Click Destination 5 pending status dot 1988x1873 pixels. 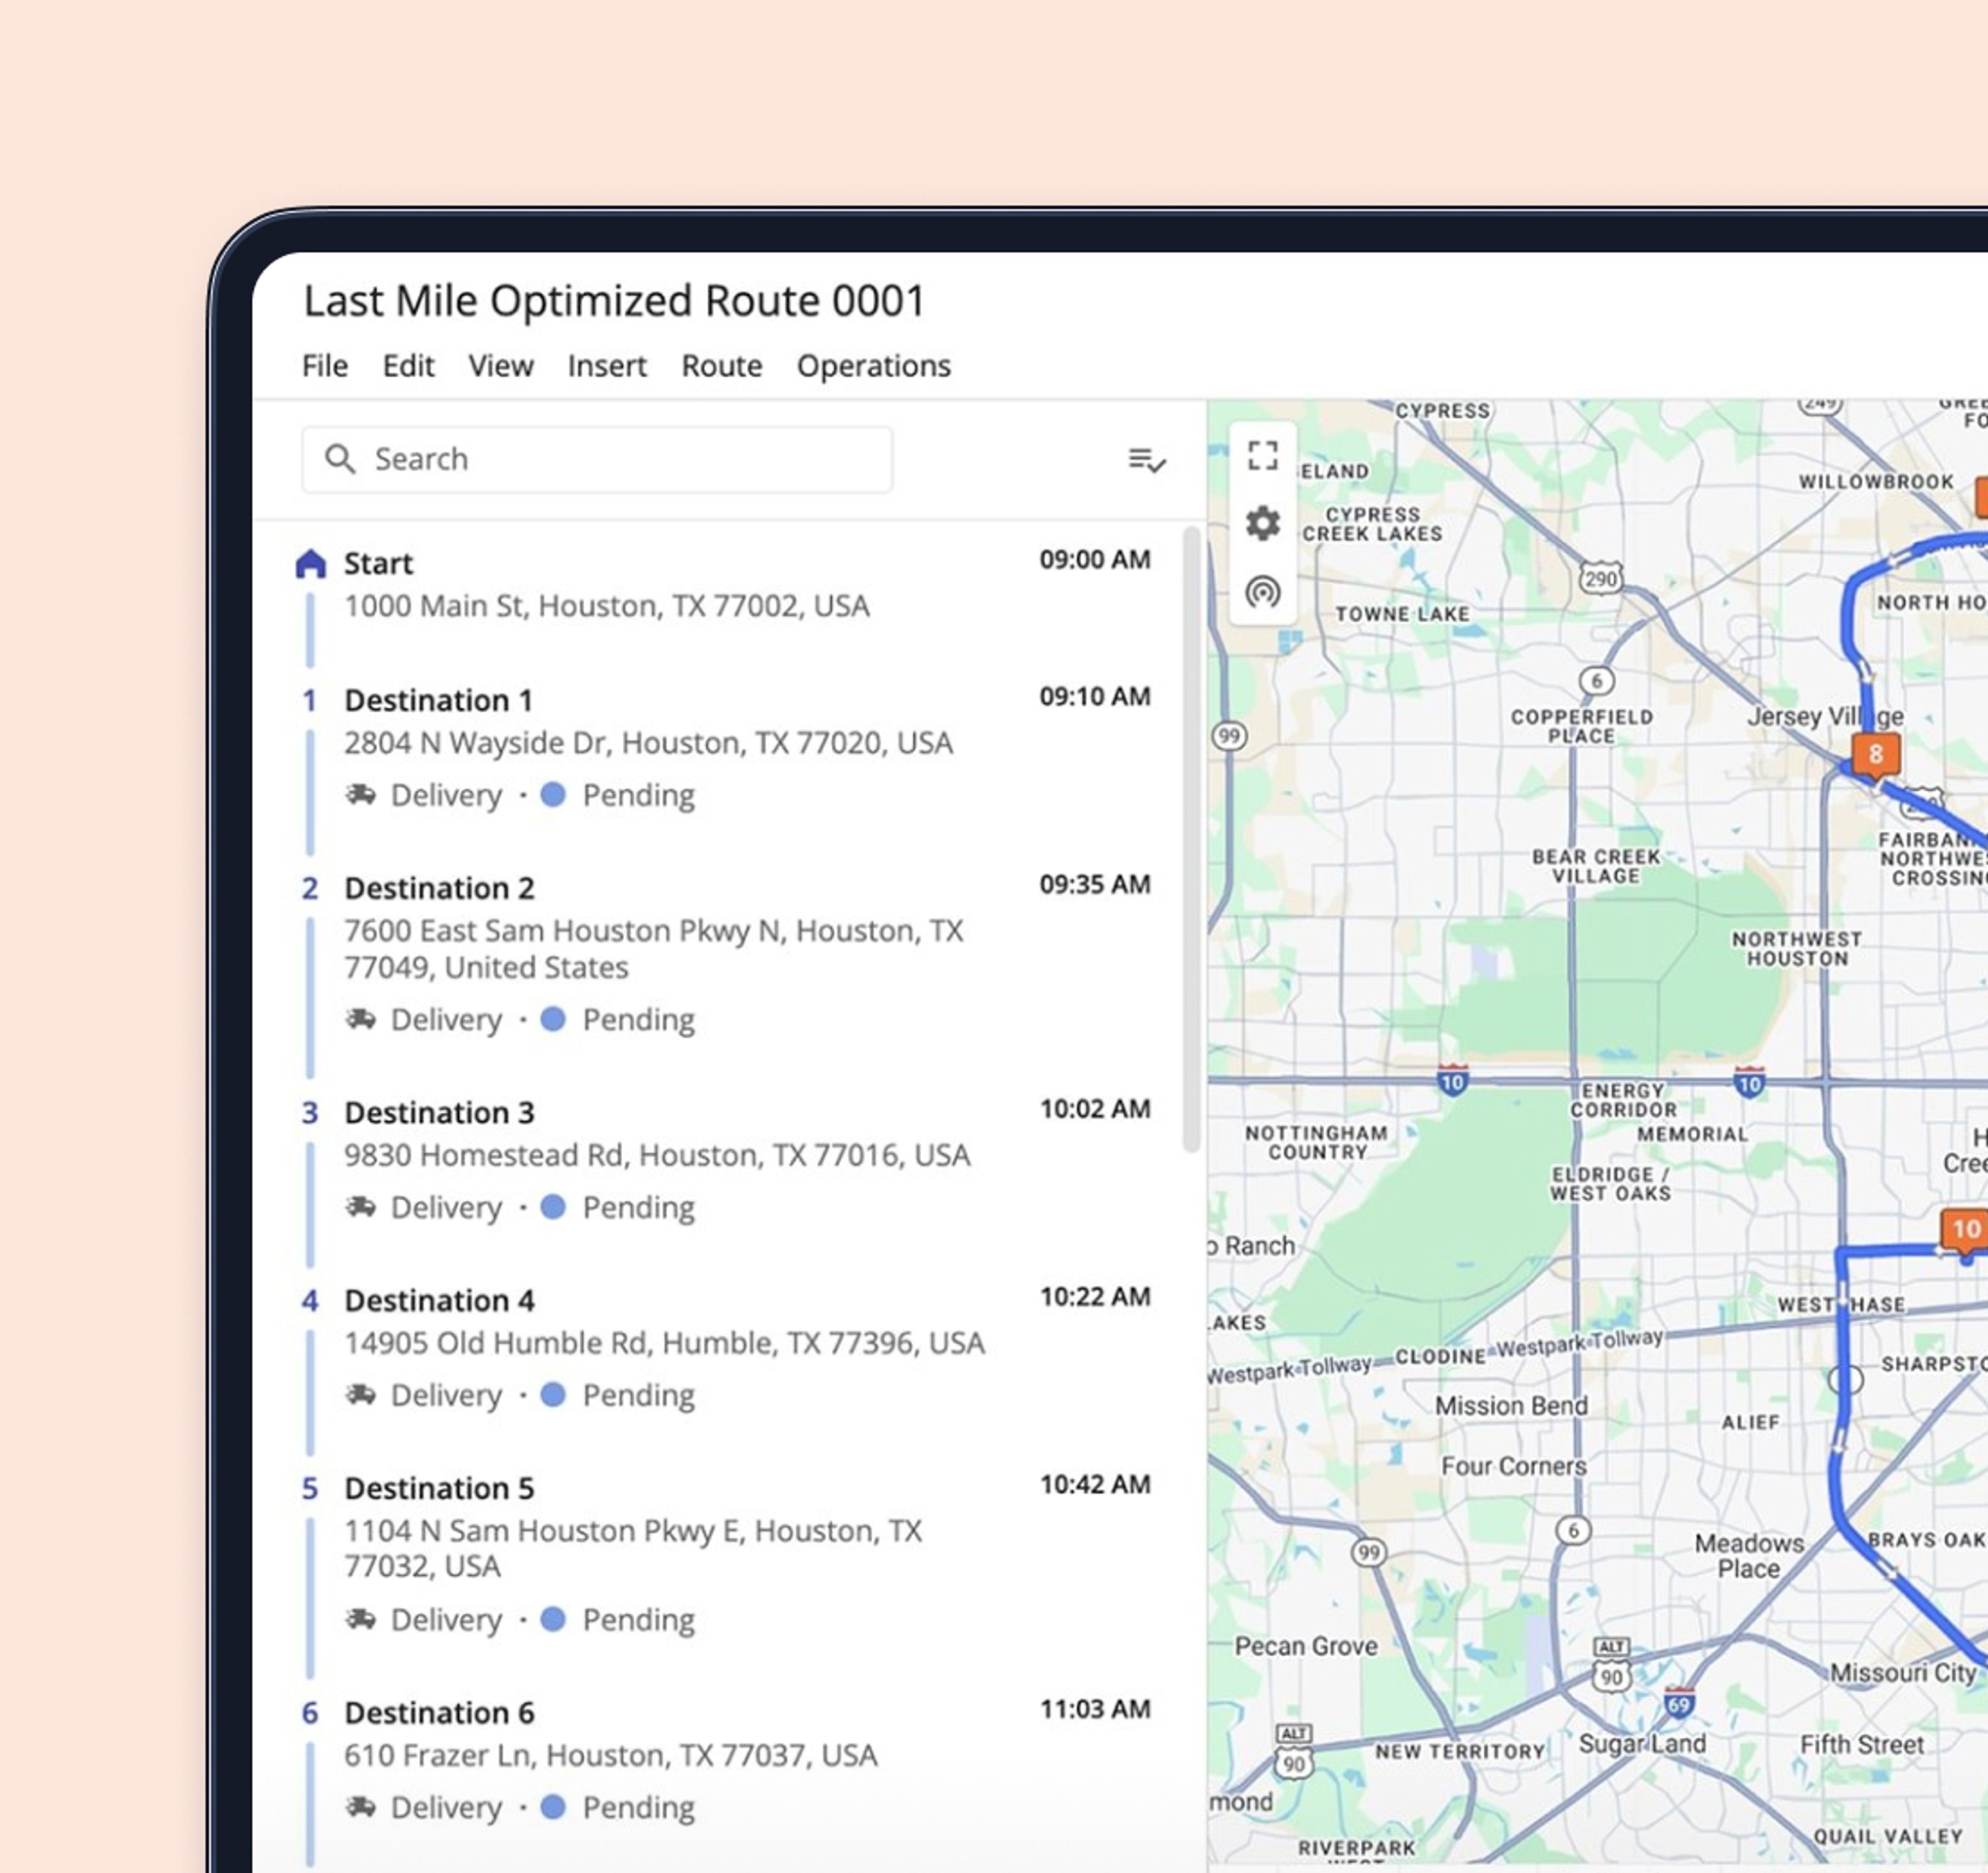[x=553, y=1619]
